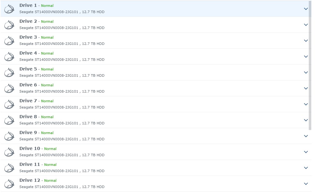
Task: Select the "Drive 6" title text
Action: (x=28, y=85)
